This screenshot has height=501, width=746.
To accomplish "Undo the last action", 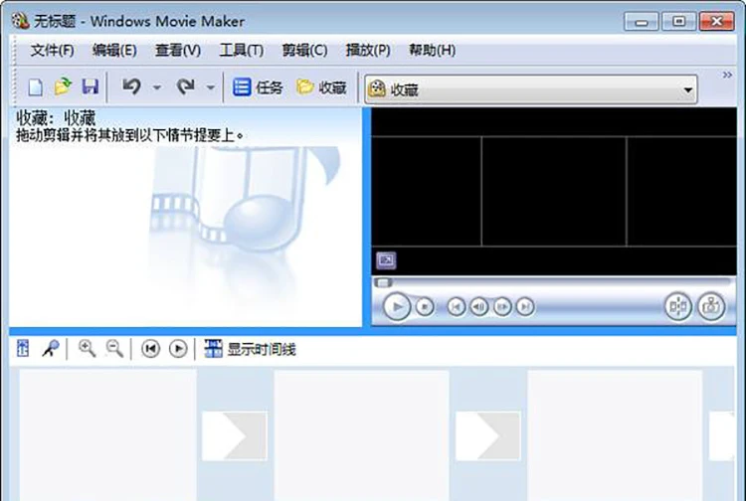I will coord(131,86).
